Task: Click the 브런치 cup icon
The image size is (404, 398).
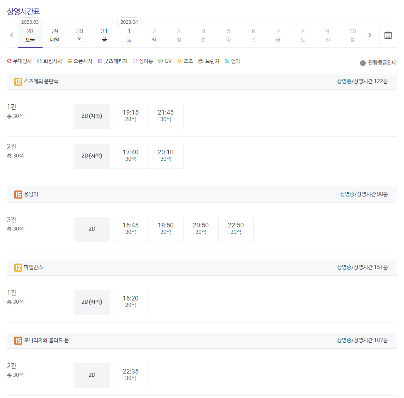Action: click(x=201, y=61)
